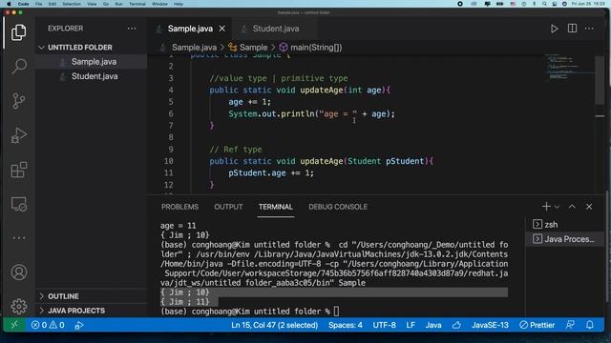611x343 pixels.
Task: Click main(String[]) in the breadcrumb
Action: pos(316,48)
